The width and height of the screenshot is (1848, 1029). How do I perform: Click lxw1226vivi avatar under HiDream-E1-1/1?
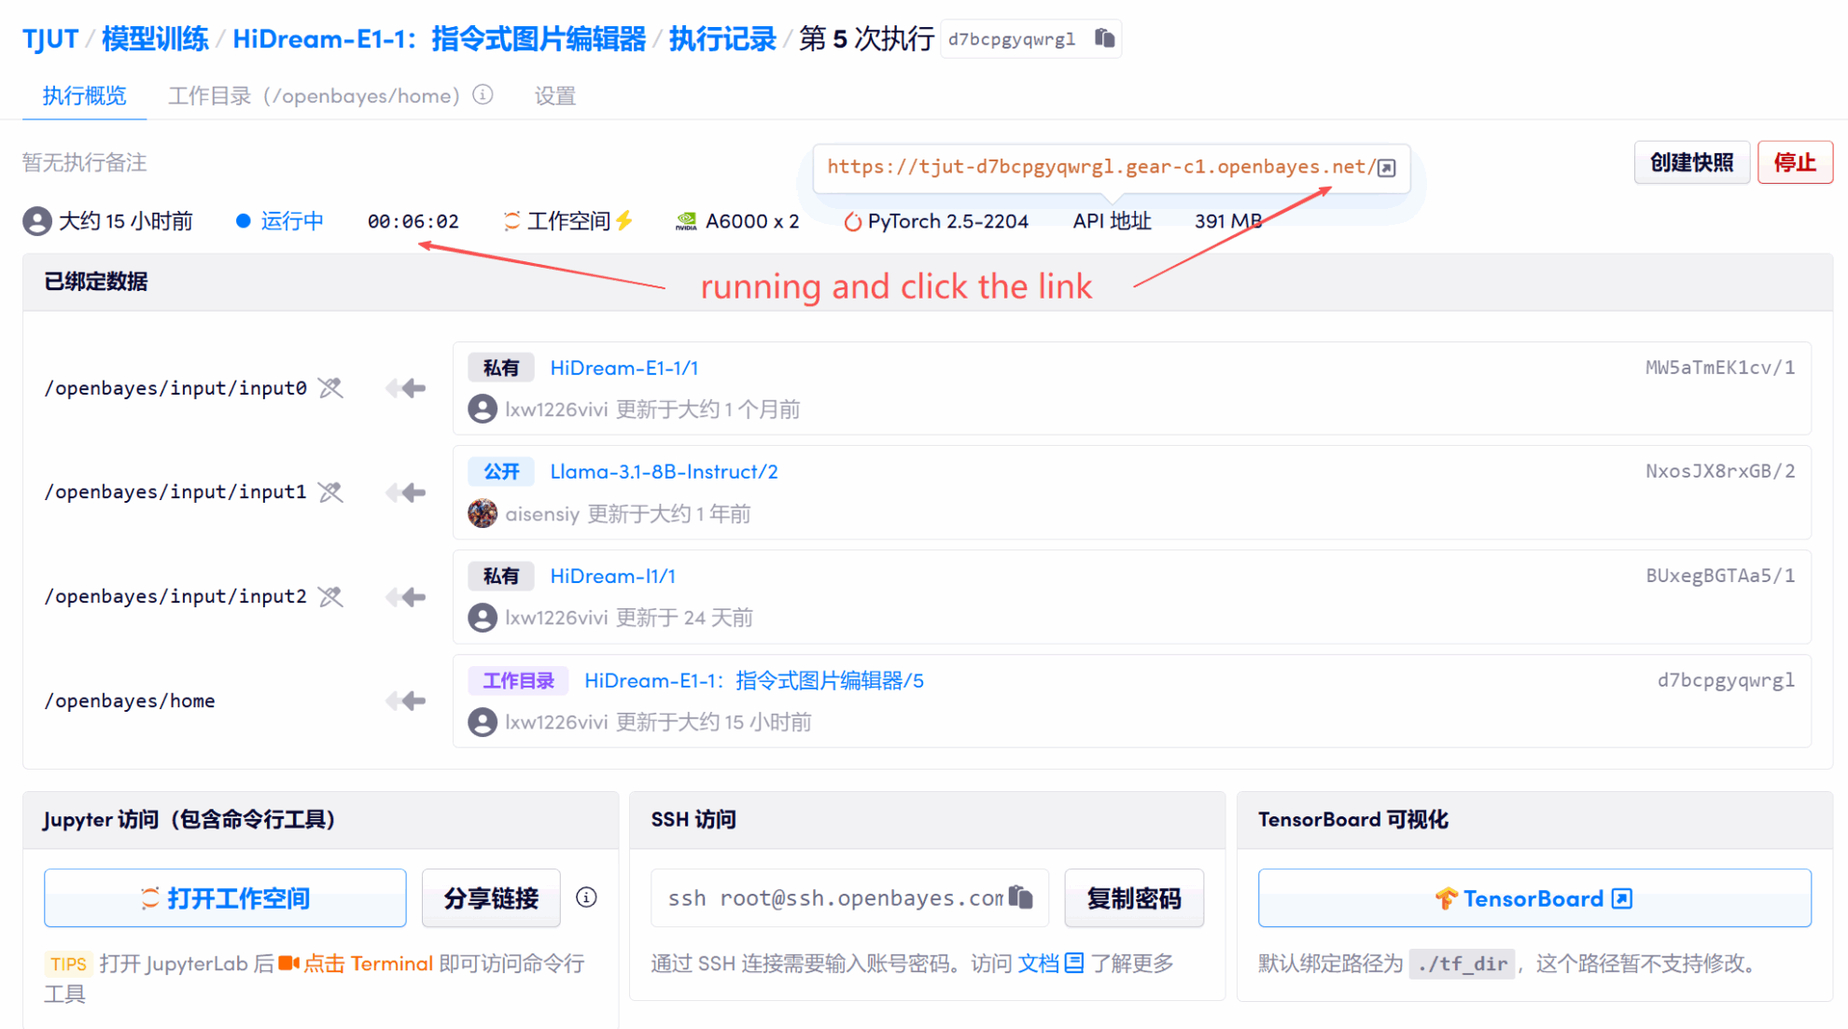[483, 409]
